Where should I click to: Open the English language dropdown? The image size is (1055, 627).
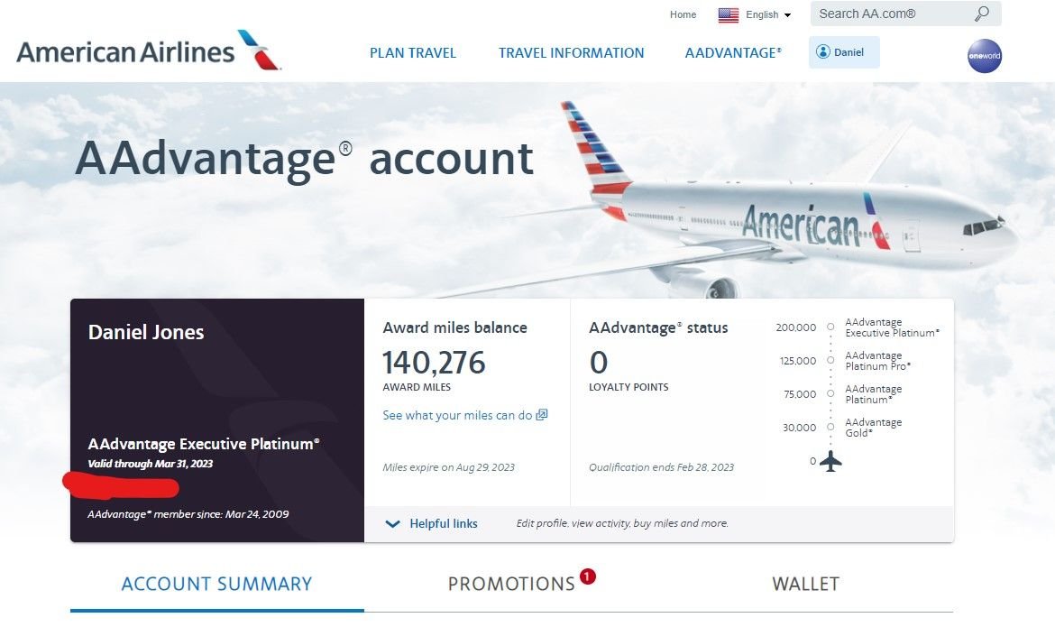[767, 14]
